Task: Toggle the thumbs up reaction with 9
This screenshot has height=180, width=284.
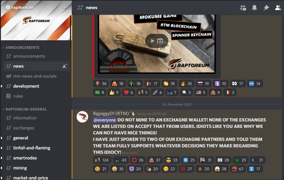Action: 114,92
